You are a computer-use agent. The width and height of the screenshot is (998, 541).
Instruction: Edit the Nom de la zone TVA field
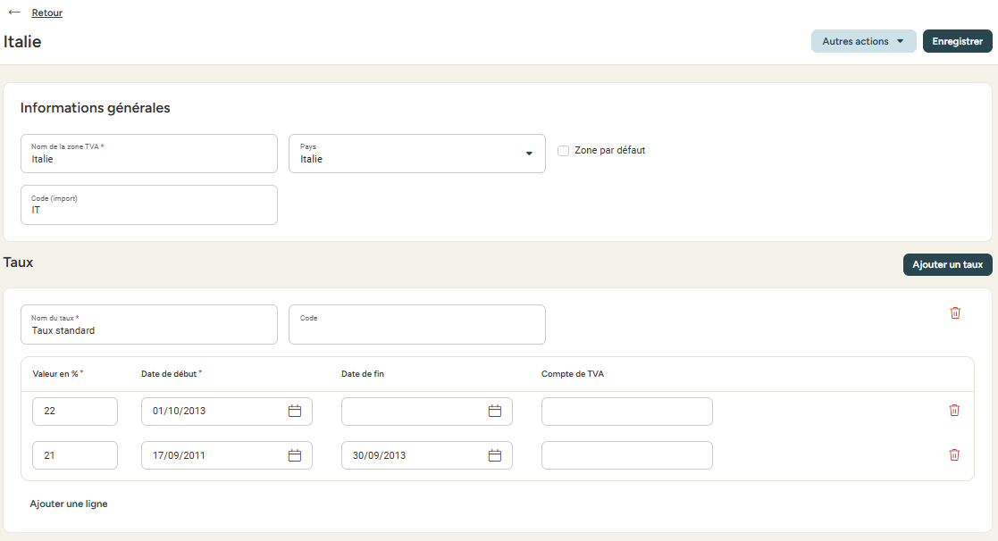click(x=149, y=154)
